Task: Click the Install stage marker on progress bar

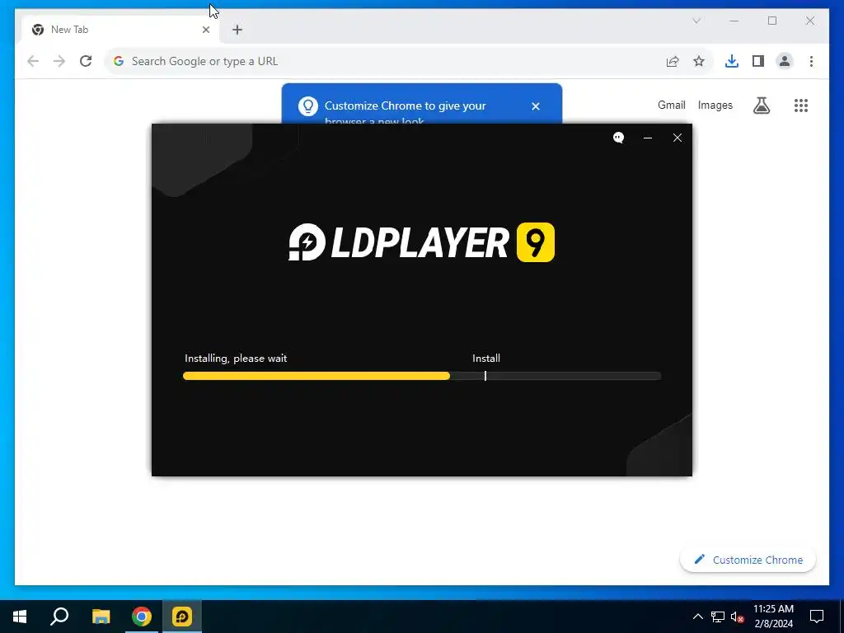Action: point(485,376)
